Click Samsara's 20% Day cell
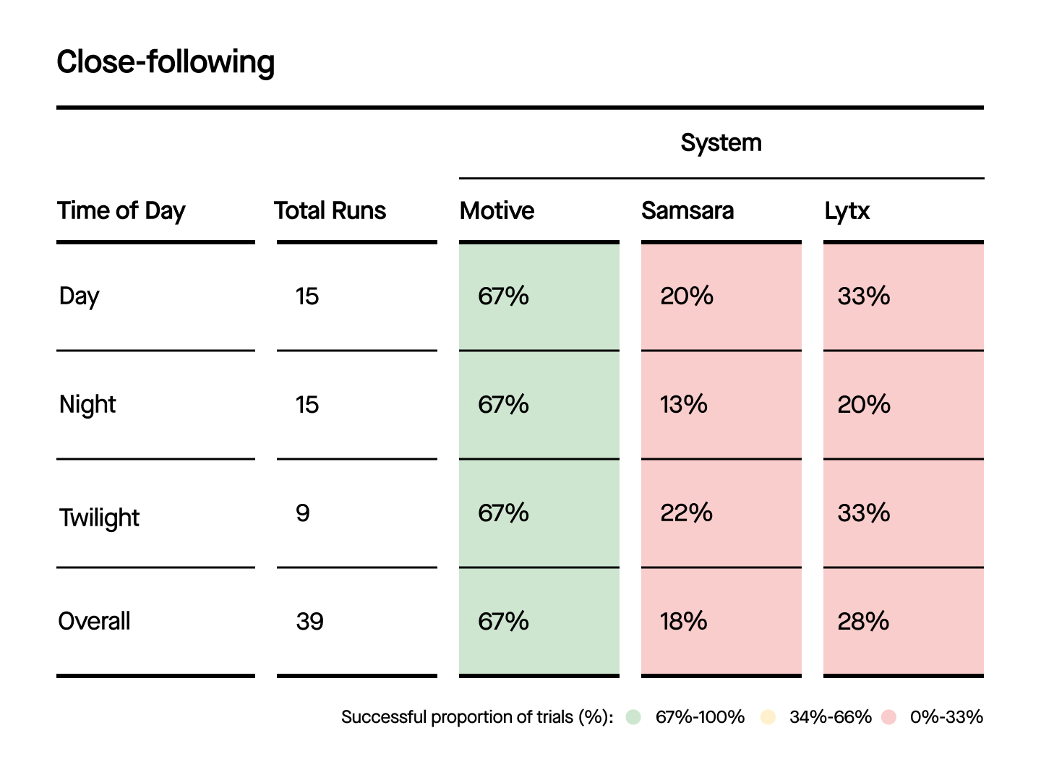The height and width of the screenshot is (767, 1041). pyautogui.click(x=721, y=296)
